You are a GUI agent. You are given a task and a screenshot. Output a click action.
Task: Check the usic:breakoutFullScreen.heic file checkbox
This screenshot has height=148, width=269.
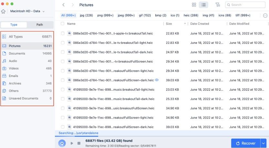tap(63, 108)
